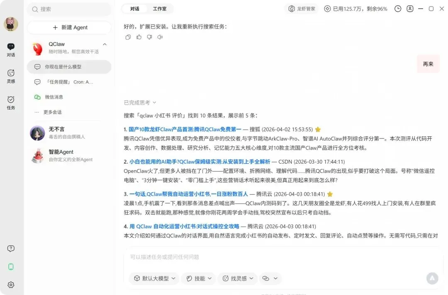The image size is (448, 295).
Task: Close the QClaw window
Action: 442,9
